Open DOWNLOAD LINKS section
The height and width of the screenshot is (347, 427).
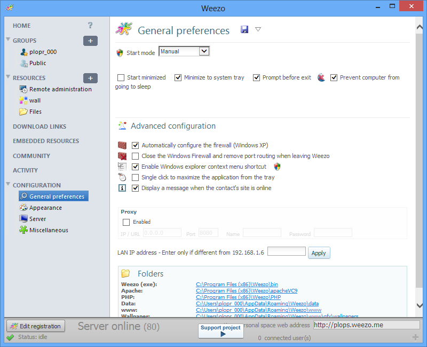tap(39, 127)
